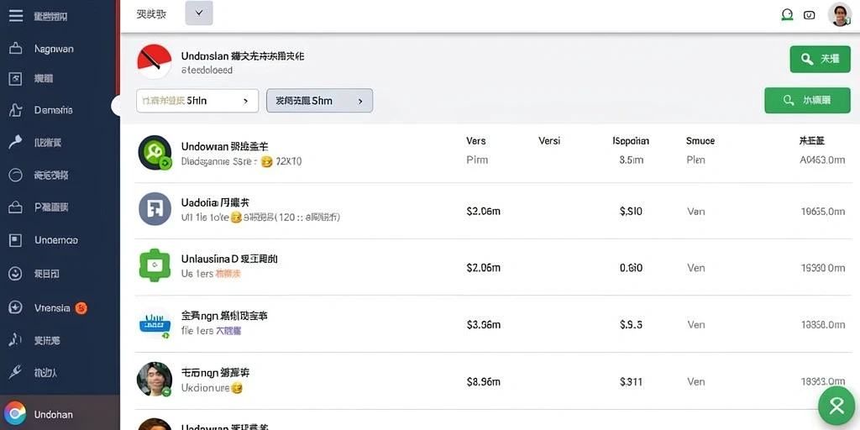
Task: Expand the top bar dropdown chevron
Action: click(199, 13)
